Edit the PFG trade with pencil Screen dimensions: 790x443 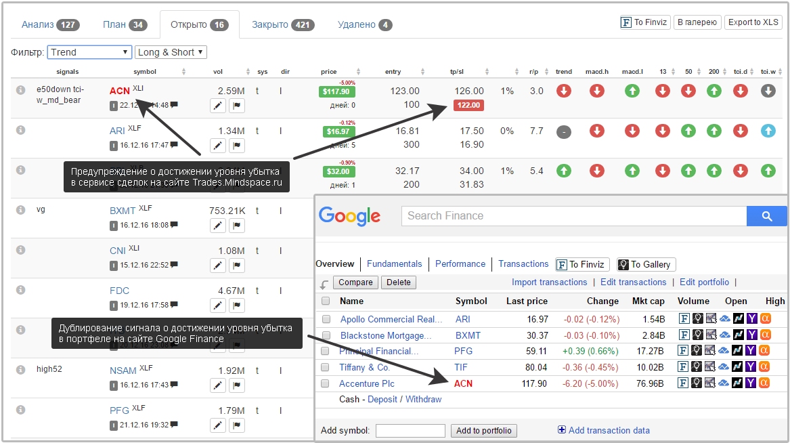(x=218, y=425)
